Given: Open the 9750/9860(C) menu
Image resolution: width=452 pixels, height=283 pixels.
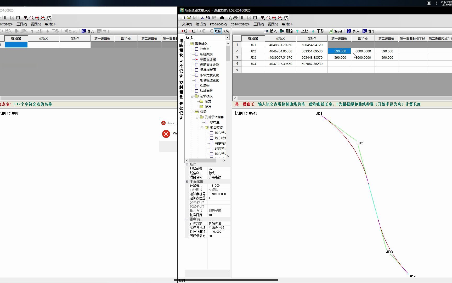Looking at the screenshot, I should [218, 24].
